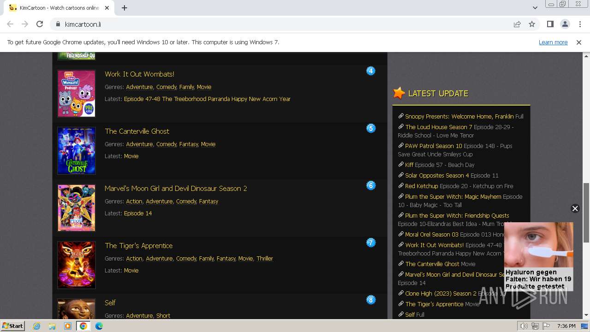Open The Canterville Ghost title
Image resolution: width=590 pixels, height=332 pixels.
click(x=137, y=131)
